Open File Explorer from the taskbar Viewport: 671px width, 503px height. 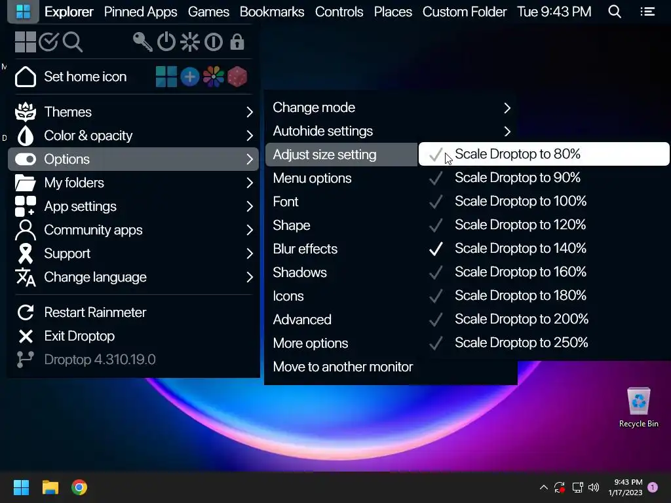point(50,487)
